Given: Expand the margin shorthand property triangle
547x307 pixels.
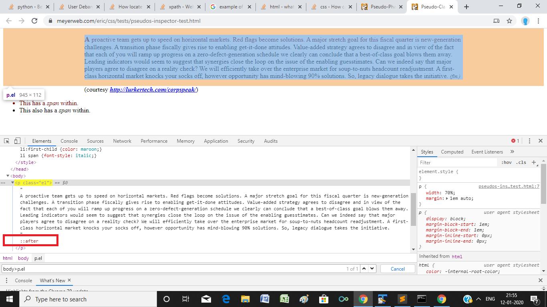Looking at the screenshot, I should (x=447, y=198).
